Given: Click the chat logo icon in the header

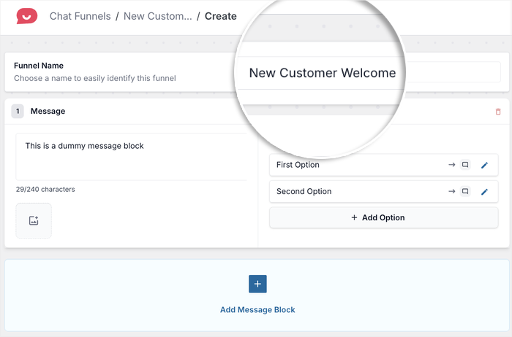Looking at the screenshot, I should pos(27,15).
